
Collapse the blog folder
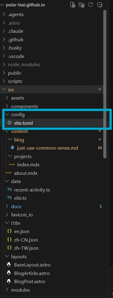10,140
